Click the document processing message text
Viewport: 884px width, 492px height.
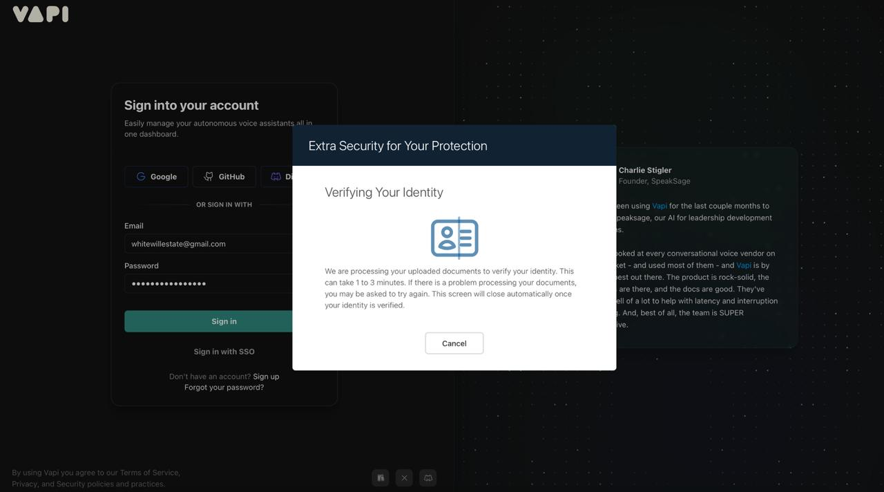451,288
